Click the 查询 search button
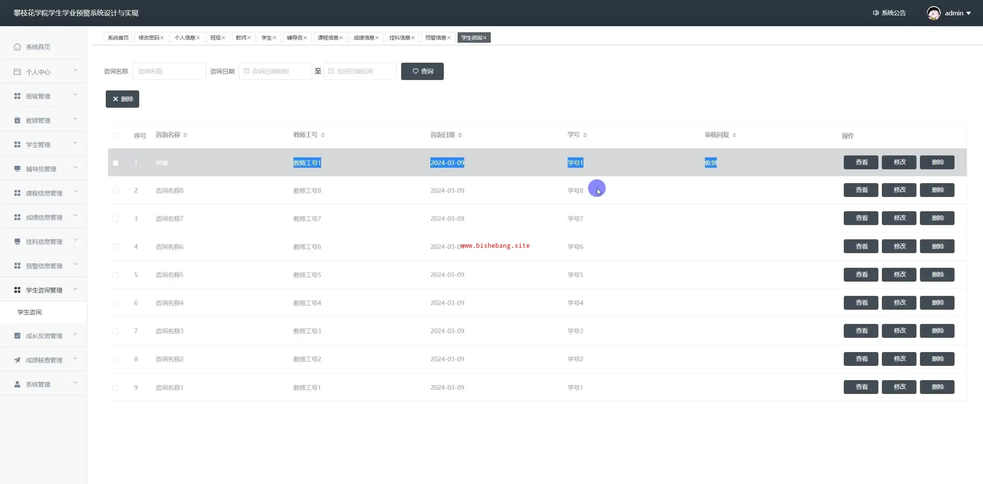Image resolution: width=983 pixels, height=484 pixels. coord(422,71)
